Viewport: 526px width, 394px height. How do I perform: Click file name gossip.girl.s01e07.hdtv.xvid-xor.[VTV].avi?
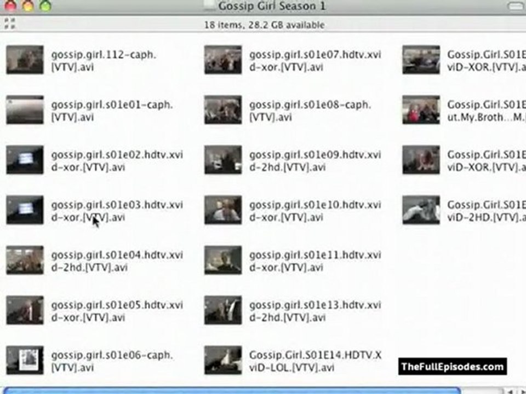tap(316, 61)
